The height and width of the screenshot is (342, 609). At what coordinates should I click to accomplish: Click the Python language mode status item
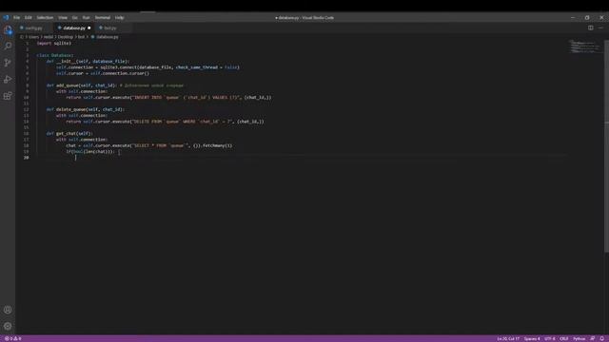[579, 338]
